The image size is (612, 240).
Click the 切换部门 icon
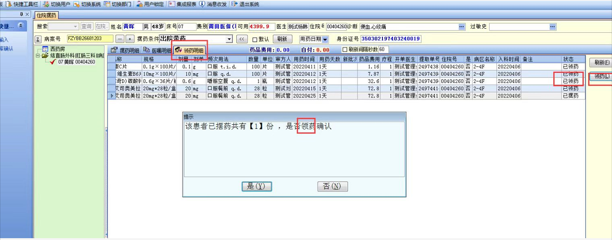(107, 4)
